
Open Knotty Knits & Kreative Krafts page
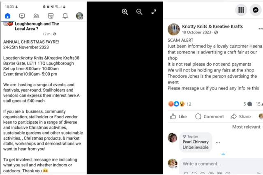coord(212,26)
